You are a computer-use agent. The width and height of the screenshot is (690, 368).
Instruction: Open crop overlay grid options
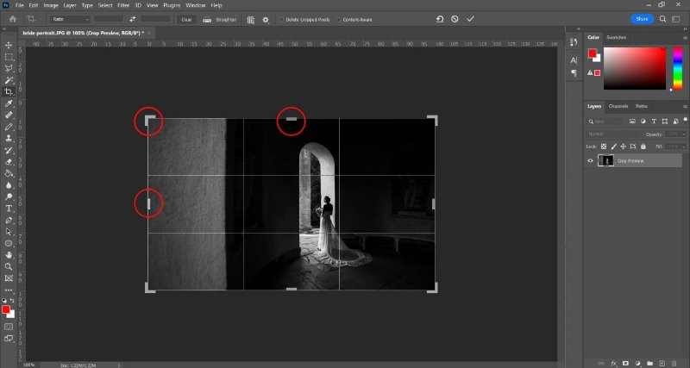pos(250,19)
